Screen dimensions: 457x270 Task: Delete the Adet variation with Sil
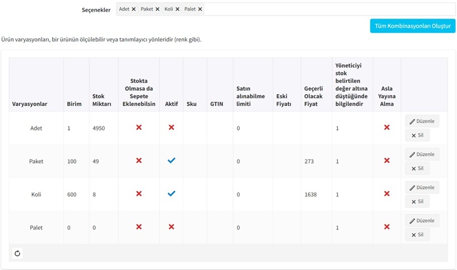point(417,135)
